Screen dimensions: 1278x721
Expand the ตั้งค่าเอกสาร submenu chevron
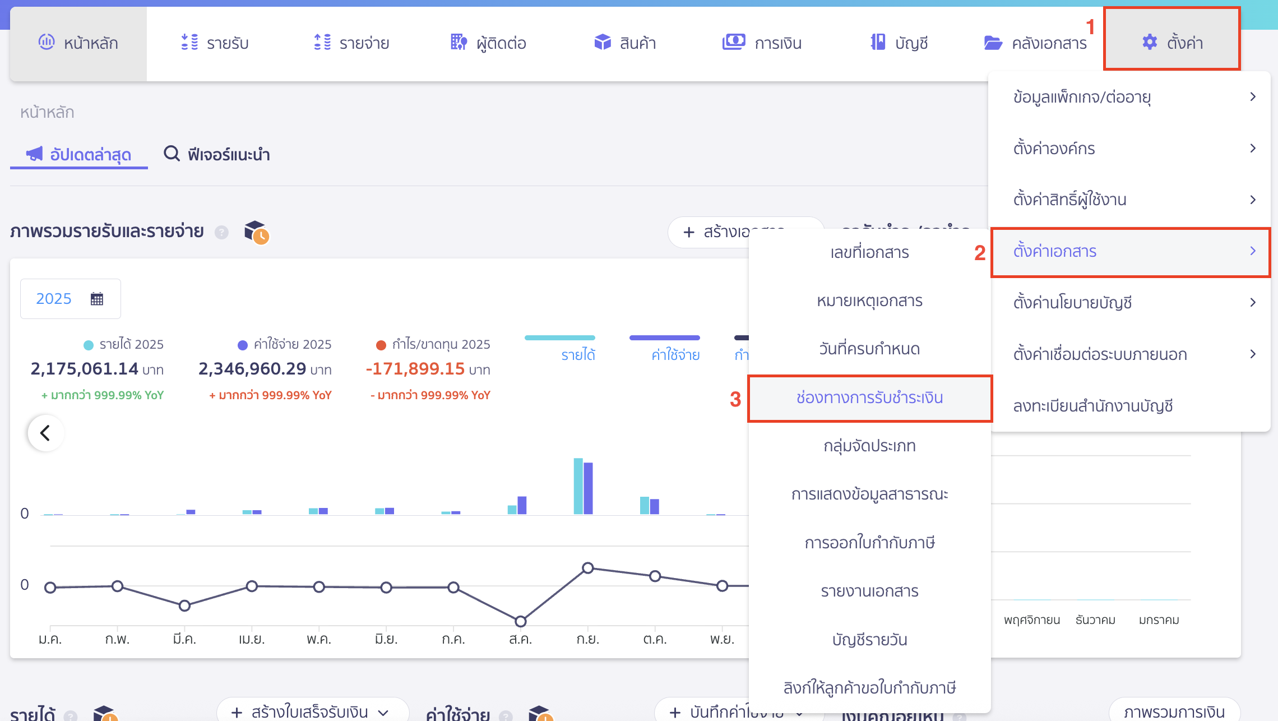[1253, 252]
